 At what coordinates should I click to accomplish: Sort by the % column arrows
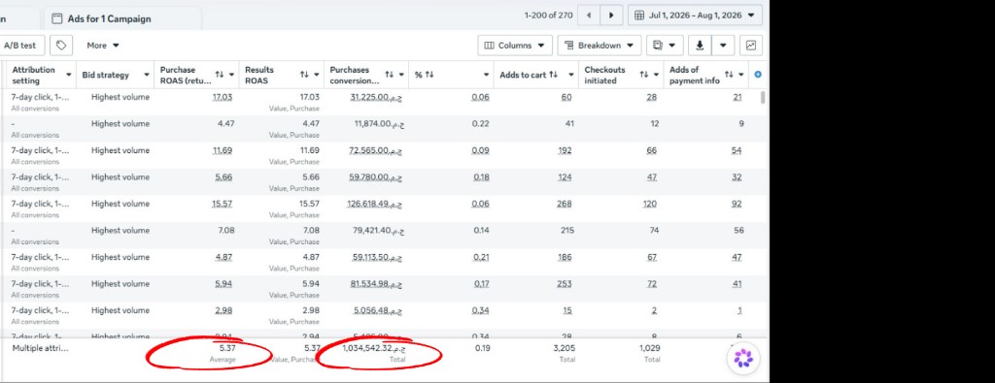coord(429,75)
